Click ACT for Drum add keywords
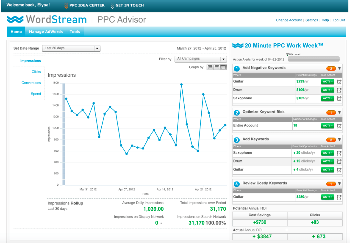This screenshot has width=350, height=243. point(327,161)
